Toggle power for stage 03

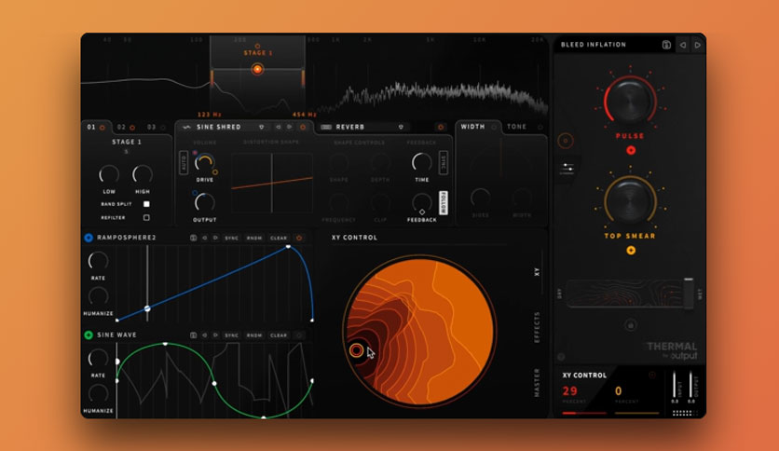162,128
